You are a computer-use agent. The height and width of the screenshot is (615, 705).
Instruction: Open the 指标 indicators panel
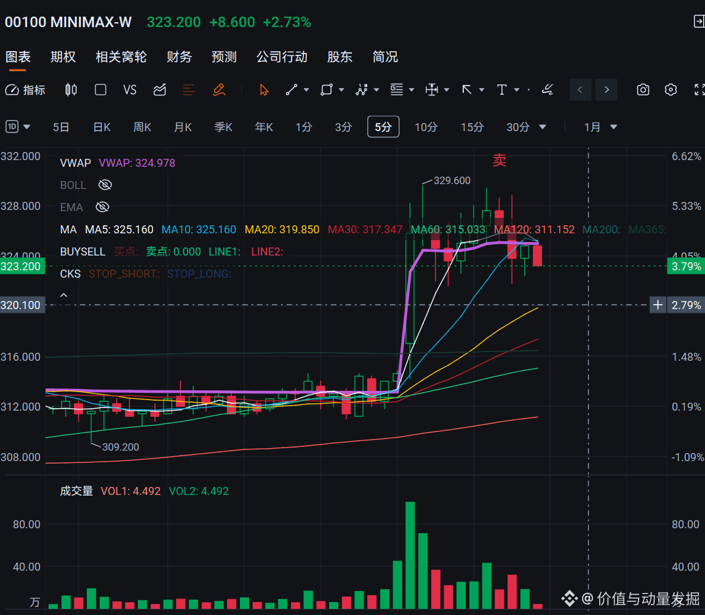pos(25,90)
